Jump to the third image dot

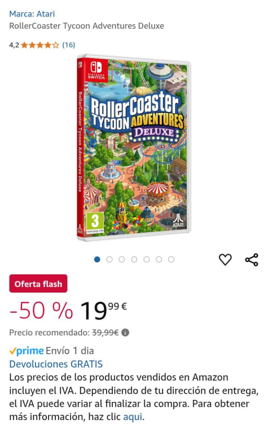click(122, 259)
